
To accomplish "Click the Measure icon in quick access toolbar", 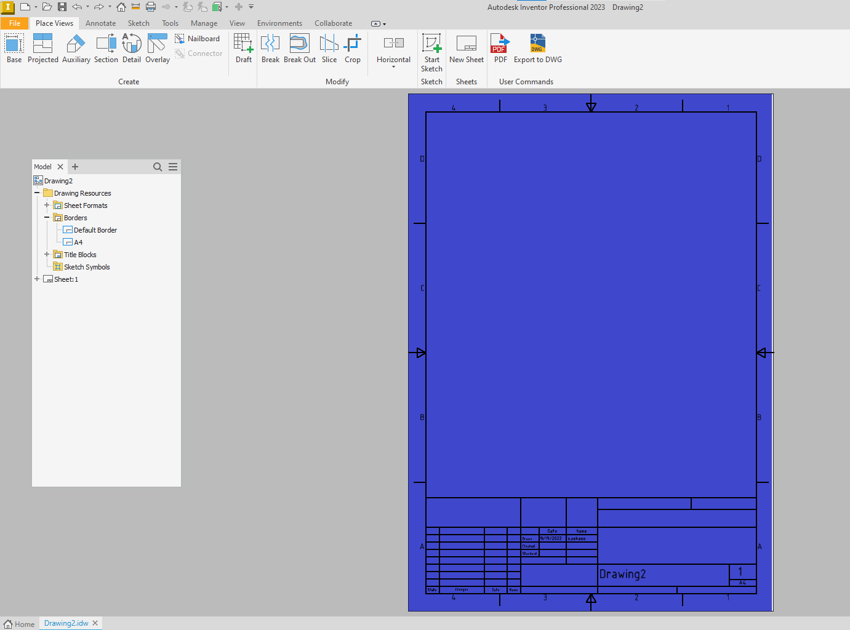I will (x=136, y=7).
